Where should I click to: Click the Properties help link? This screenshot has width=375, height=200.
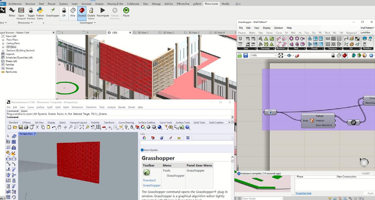click(x=303, y=193)
